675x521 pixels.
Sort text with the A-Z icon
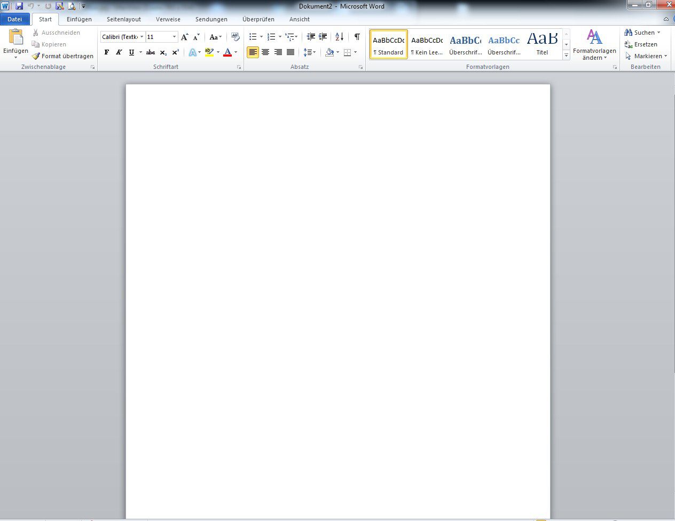339,36
